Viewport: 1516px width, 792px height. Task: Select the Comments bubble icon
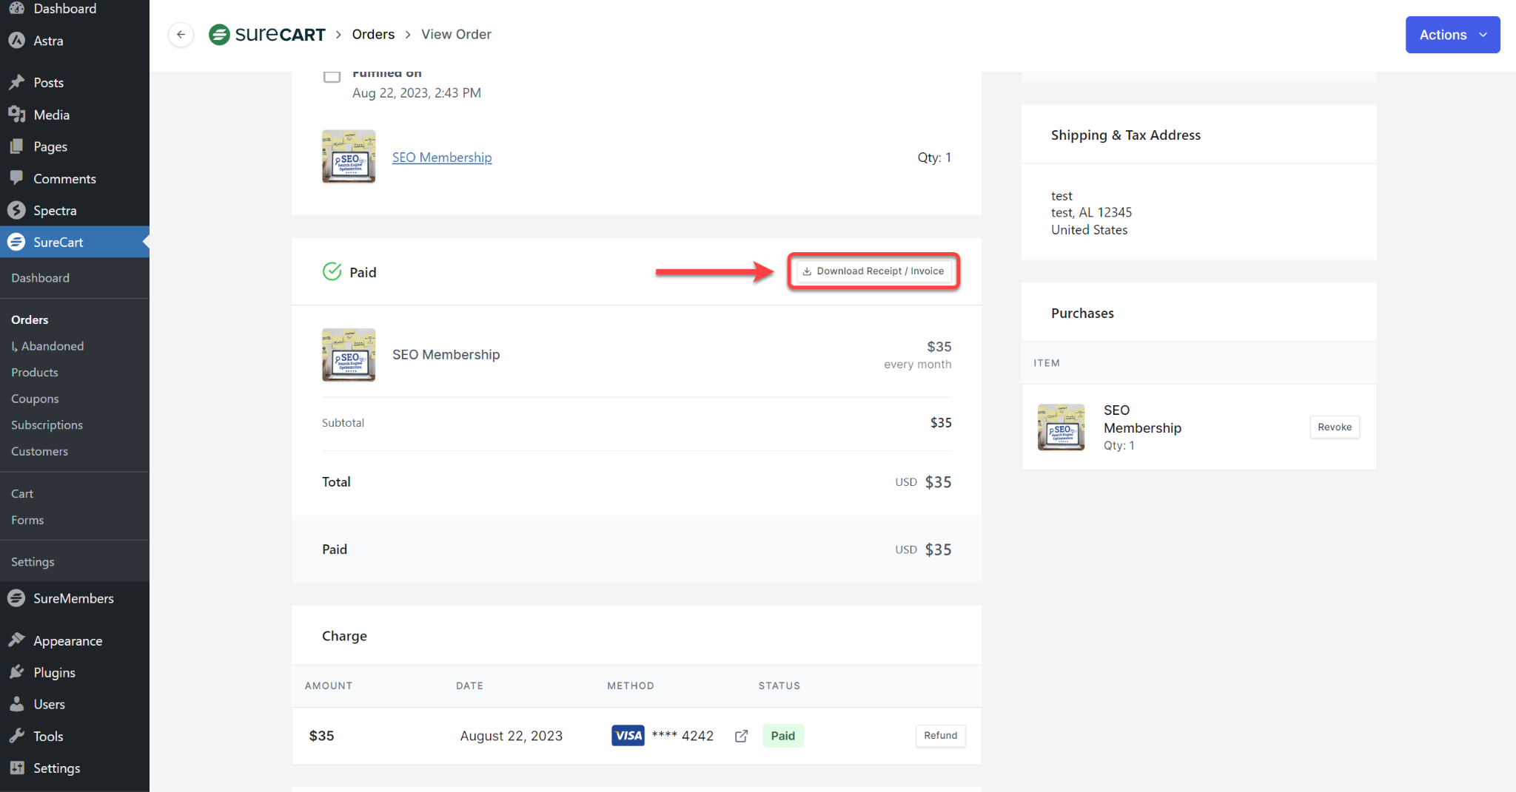16,178
